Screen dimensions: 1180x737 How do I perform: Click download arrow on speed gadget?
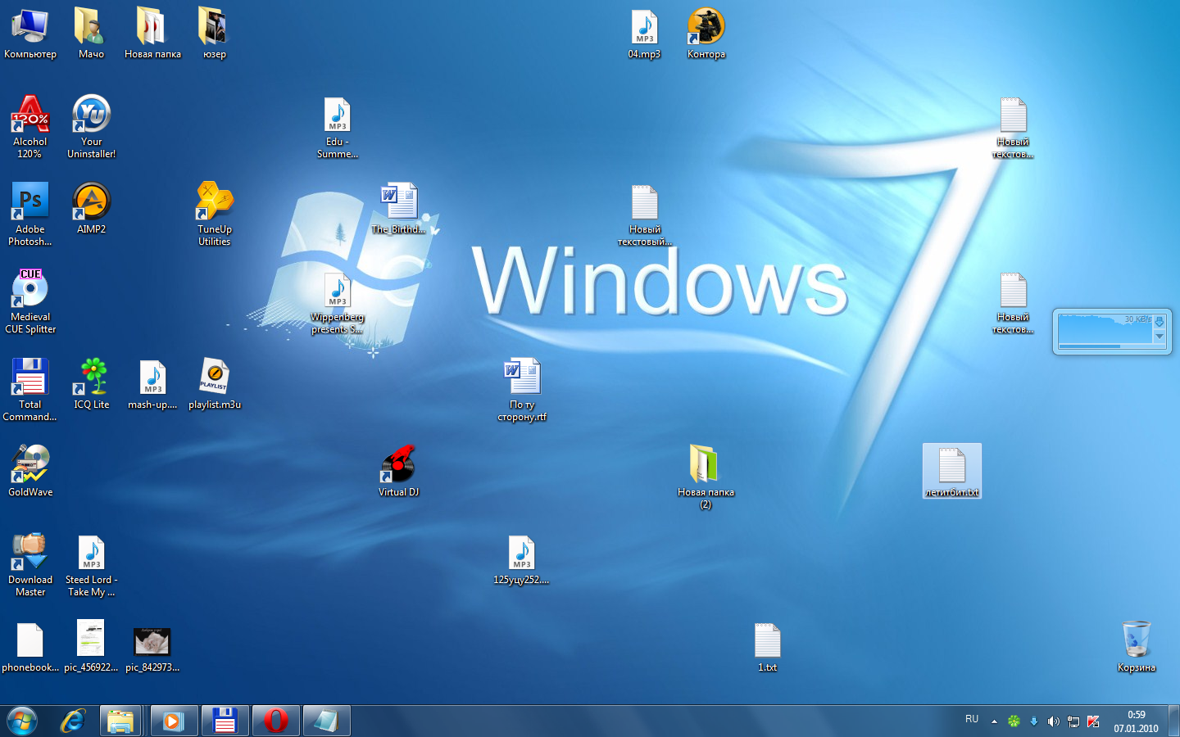point(1160,322)
